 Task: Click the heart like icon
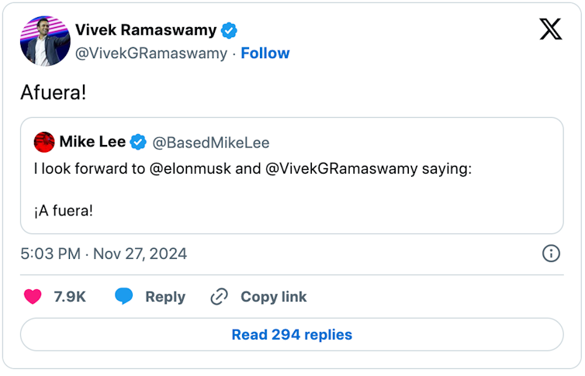[33, 296]
